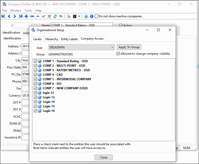The image size is (199, 164).
Task: Expand the dropdown arrow beside monitor icon
Action: point(79,16)
